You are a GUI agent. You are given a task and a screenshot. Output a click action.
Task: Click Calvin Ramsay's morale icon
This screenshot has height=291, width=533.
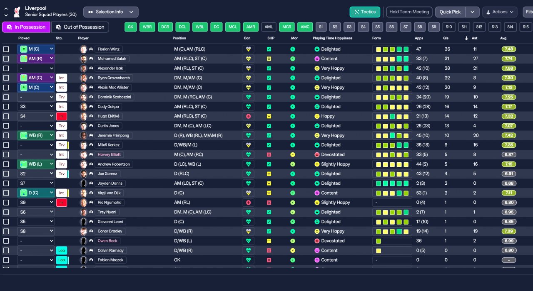[293, 250]
